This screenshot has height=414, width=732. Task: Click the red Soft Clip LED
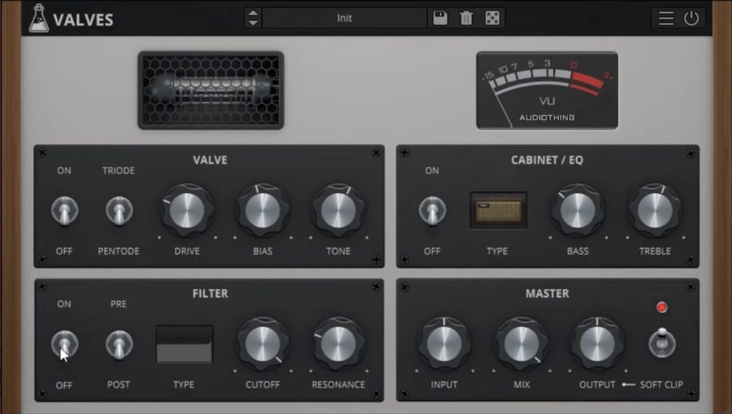pyautogui.click(x=662, y=308)
